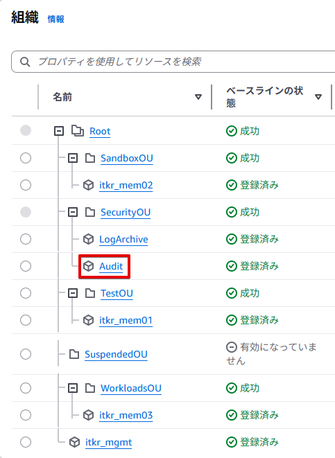Sort by the ベースラインの状態 column arrow

(318, 97)
